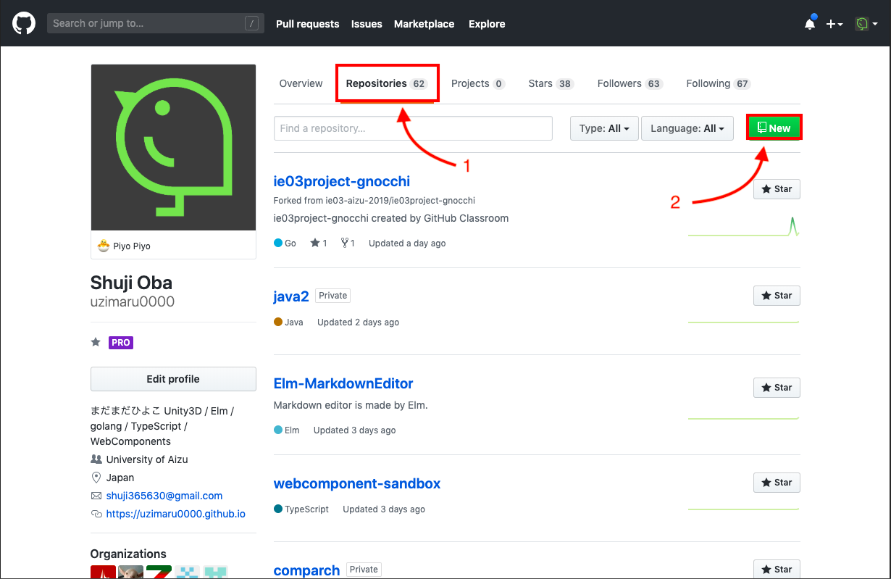Click the TypeScript language color dot

(x=278, y=509)
